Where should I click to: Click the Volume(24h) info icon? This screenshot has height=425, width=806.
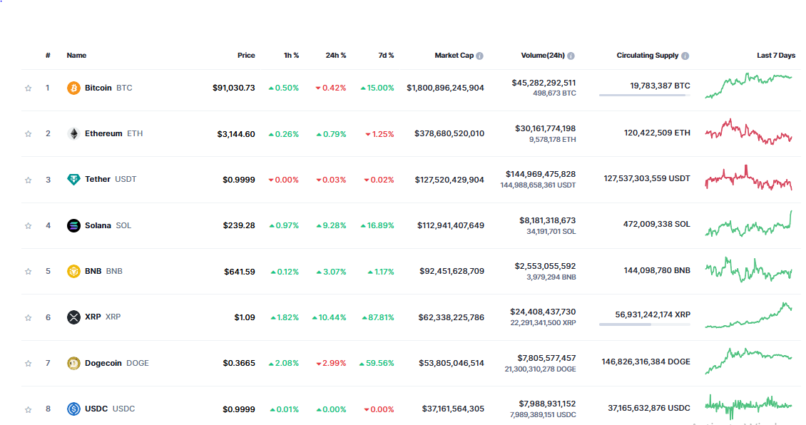pyautogui.click(x=571, y=56)
